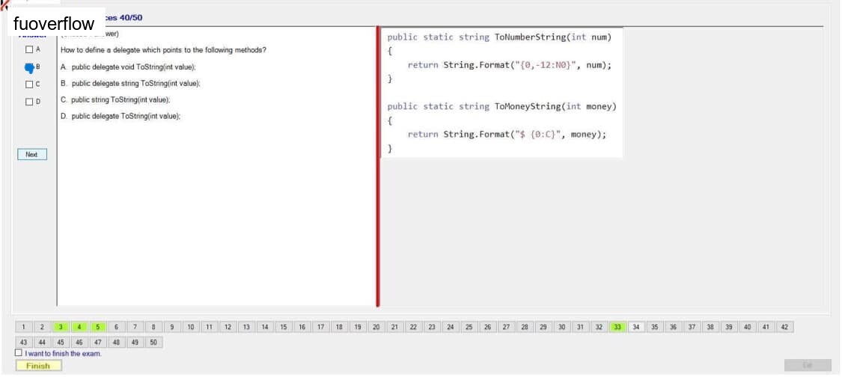Navigate to question 49
Viewport: 842px width, 377px height.
pyautogui.click(x=135, y=342)
